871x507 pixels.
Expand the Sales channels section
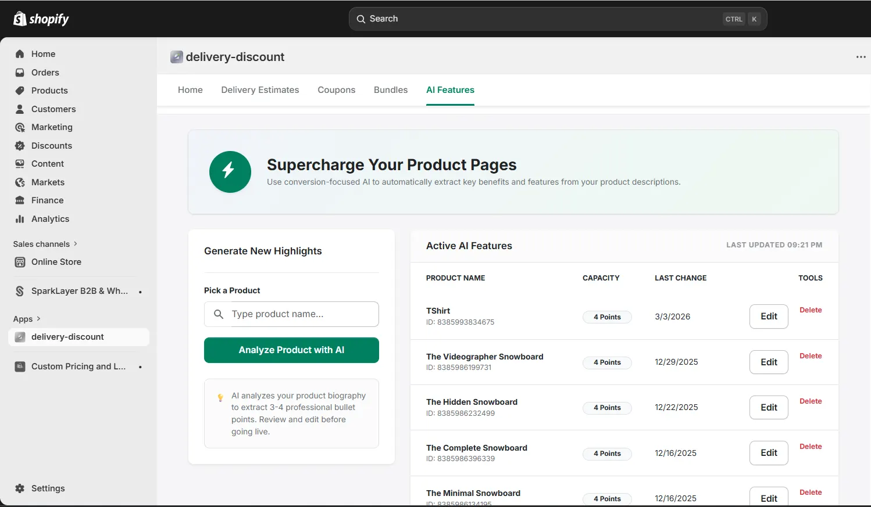point(76,244)
